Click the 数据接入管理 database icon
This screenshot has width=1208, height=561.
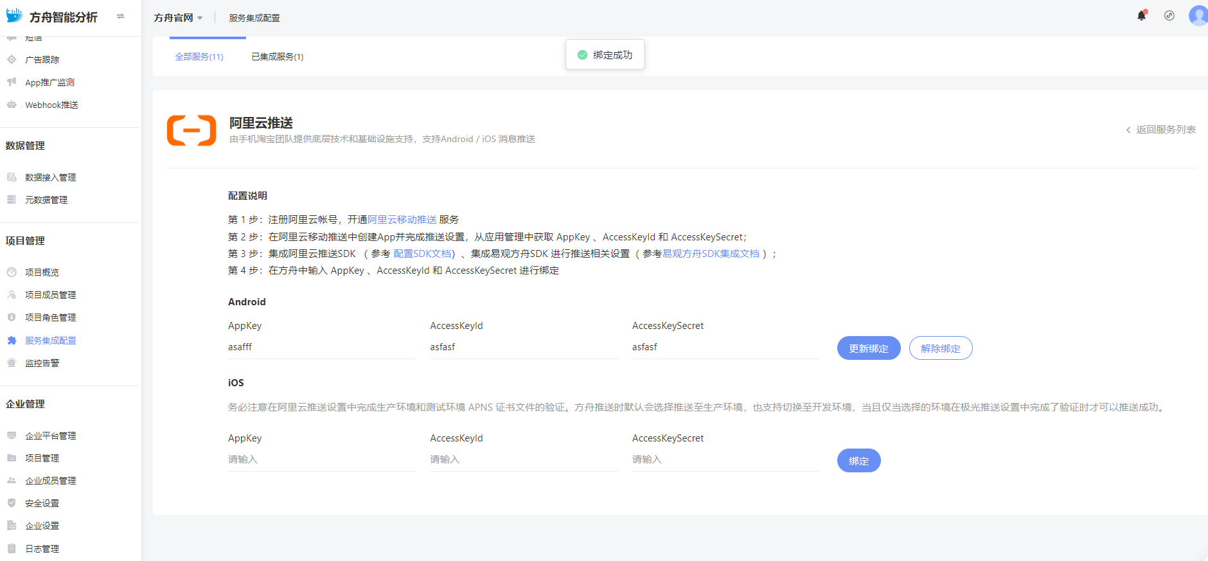(x=12, y=177)
